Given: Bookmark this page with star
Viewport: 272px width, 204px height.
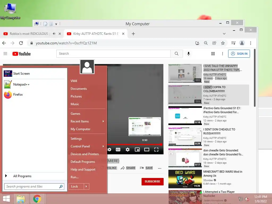Looking at the screenshot, I should coord(223,43).
